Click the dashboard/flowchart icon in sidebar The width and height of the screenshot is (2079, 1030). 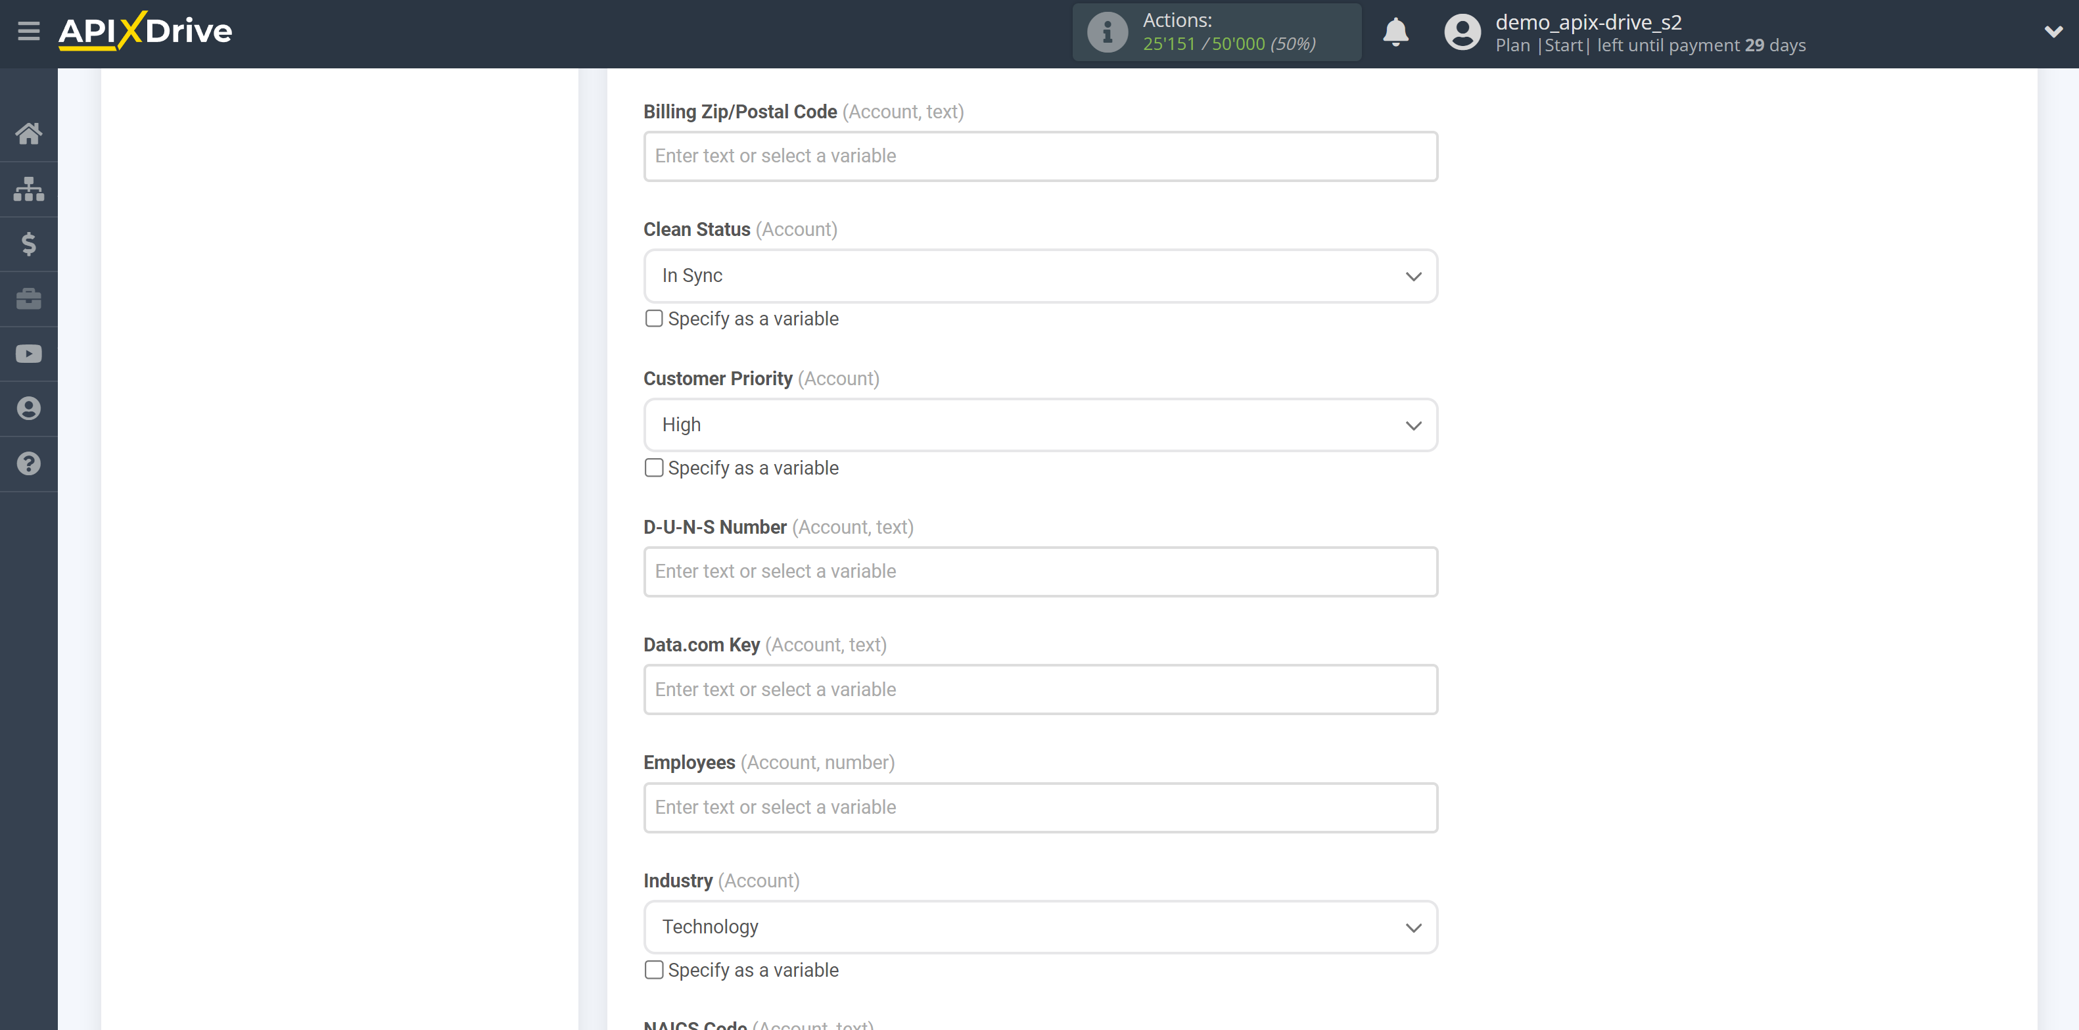click(28, 188)
